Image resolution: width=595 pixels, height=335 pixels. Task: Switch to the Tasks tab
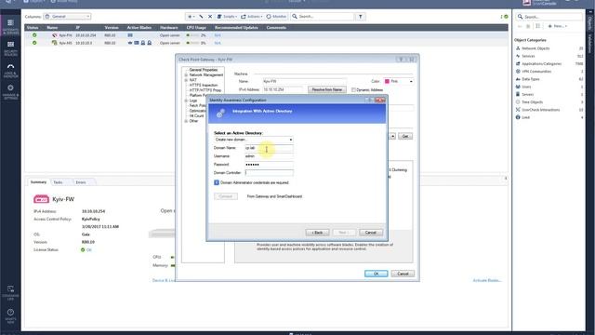58,182
